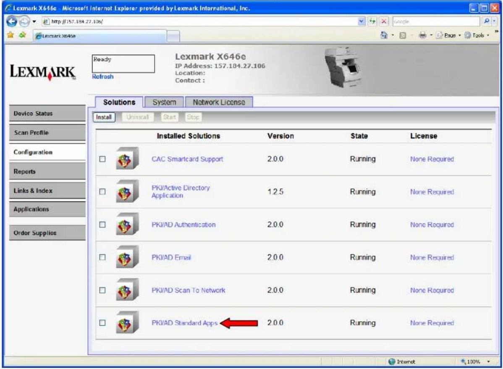Open Reports in sidebar
Screen dimensions: 503x369
click(47, 171)
